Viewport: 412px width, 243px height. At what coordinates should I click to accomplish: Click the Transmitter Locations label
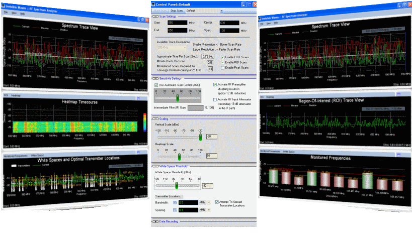click(x=168, y=196)
